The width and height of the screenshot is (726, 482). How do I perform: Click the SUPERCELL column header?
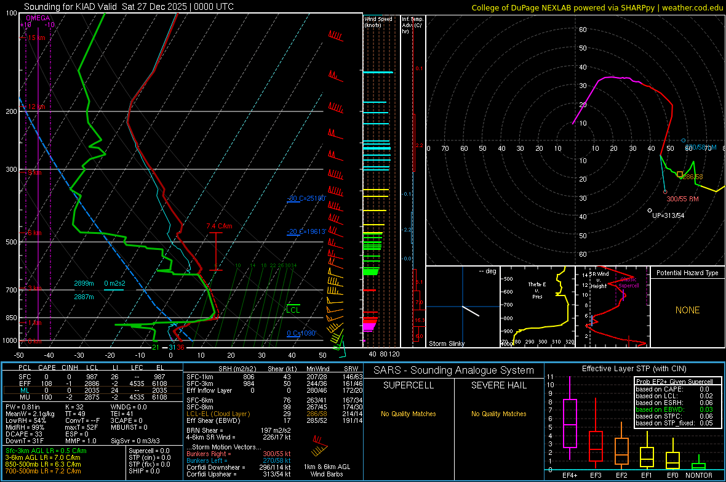click(x=409, y=385)
